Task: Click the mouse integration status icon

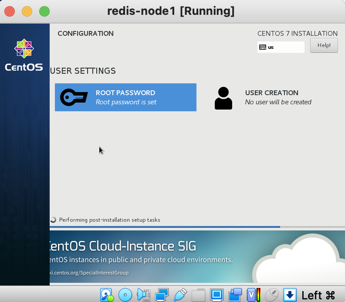Action: point(272,295)
